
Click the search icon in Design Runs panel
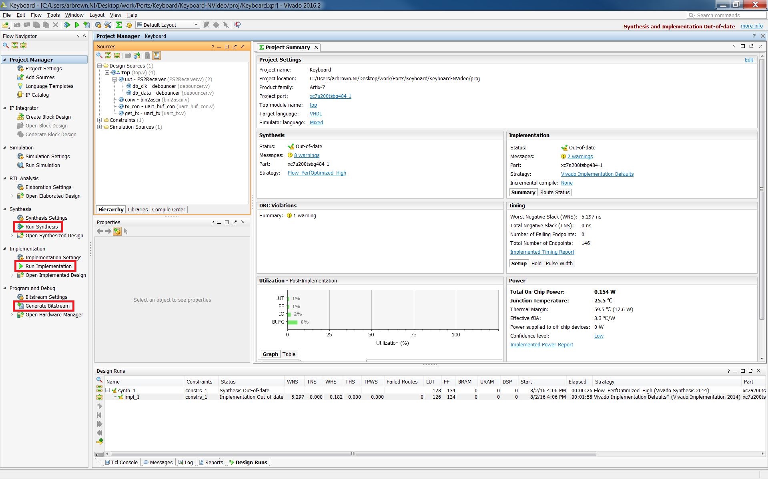click(x=99, y=380)
